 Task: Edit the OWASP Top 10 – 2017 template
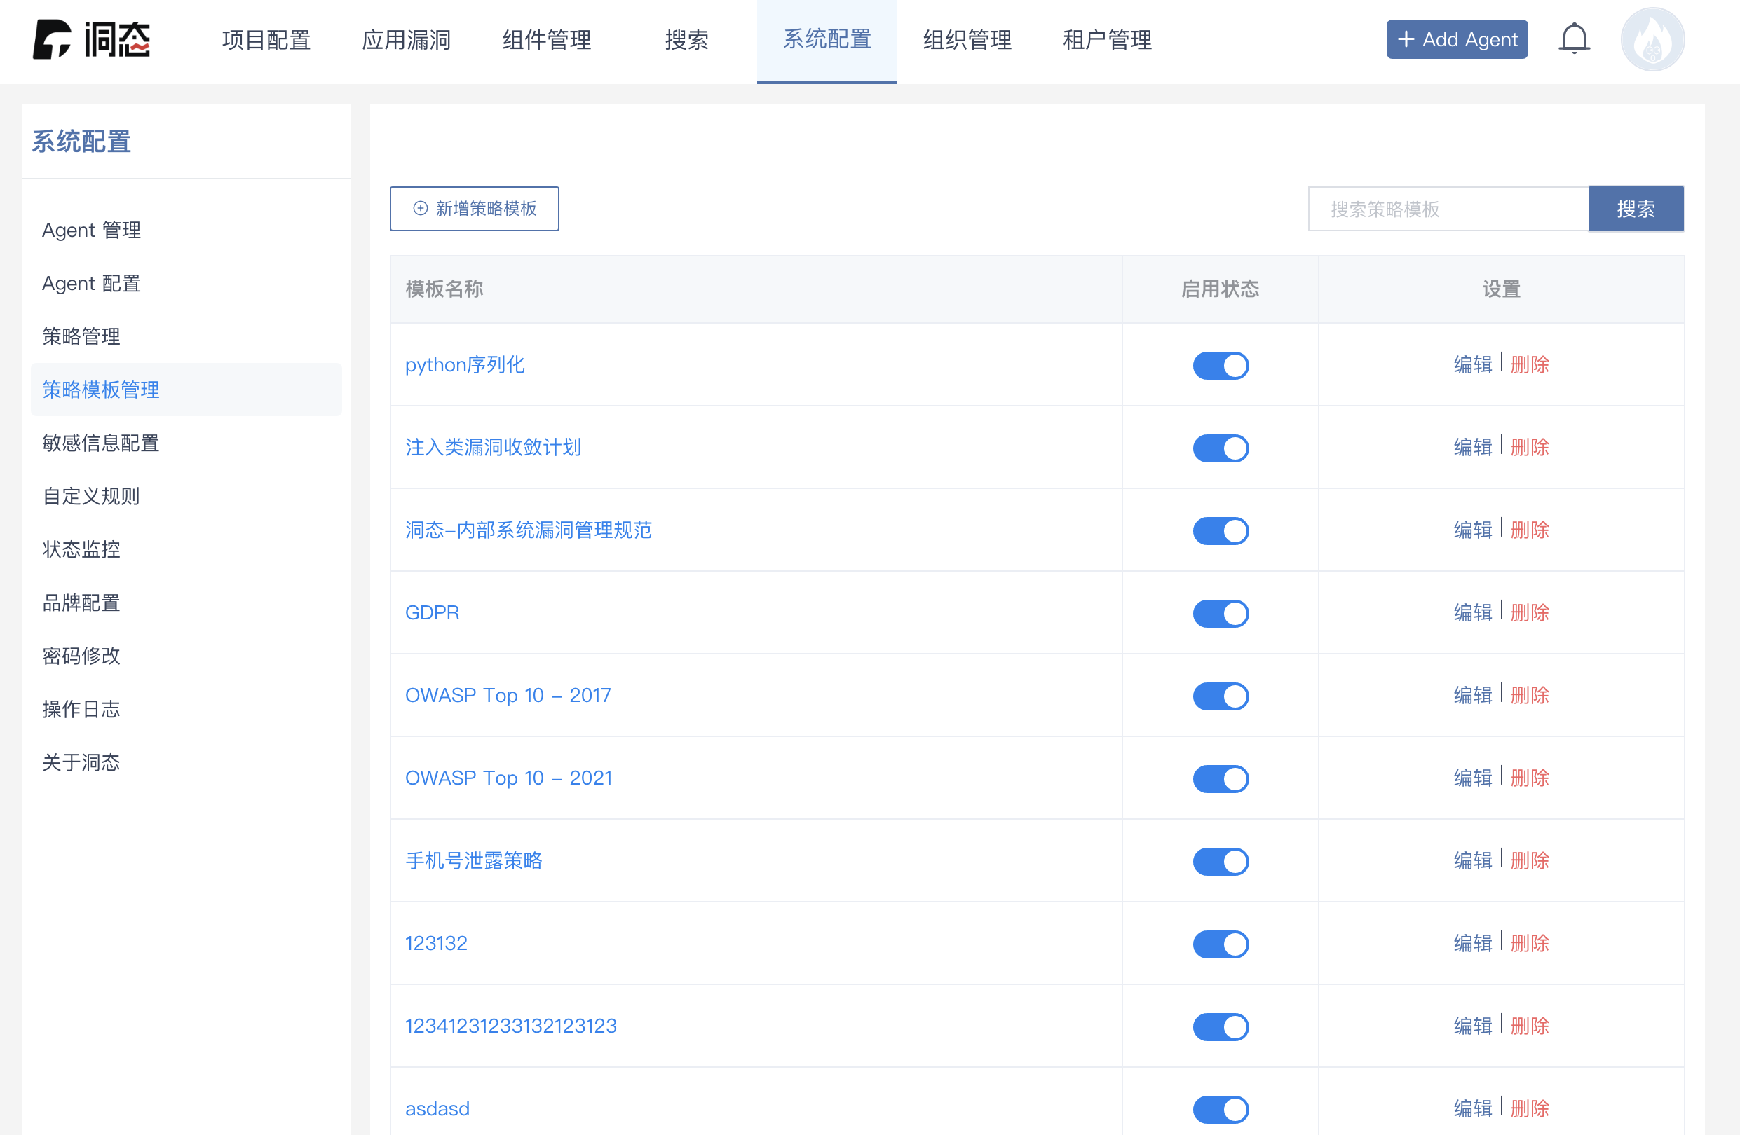tap(1472, 695)
